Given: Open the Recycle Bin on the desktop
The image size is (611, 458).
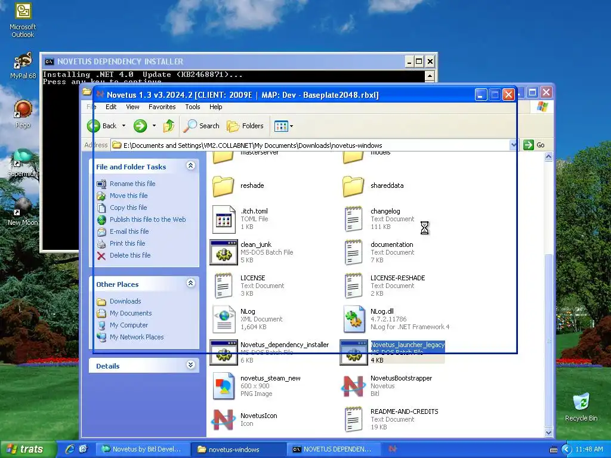Looking at the screenshot, I should (581, 407).
